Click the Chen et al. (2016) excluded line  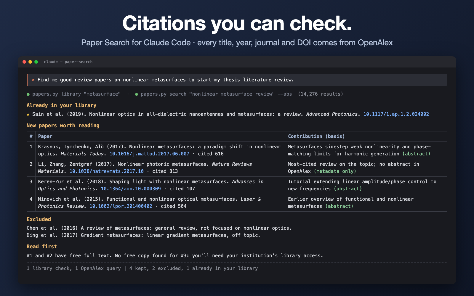point(159,228)
